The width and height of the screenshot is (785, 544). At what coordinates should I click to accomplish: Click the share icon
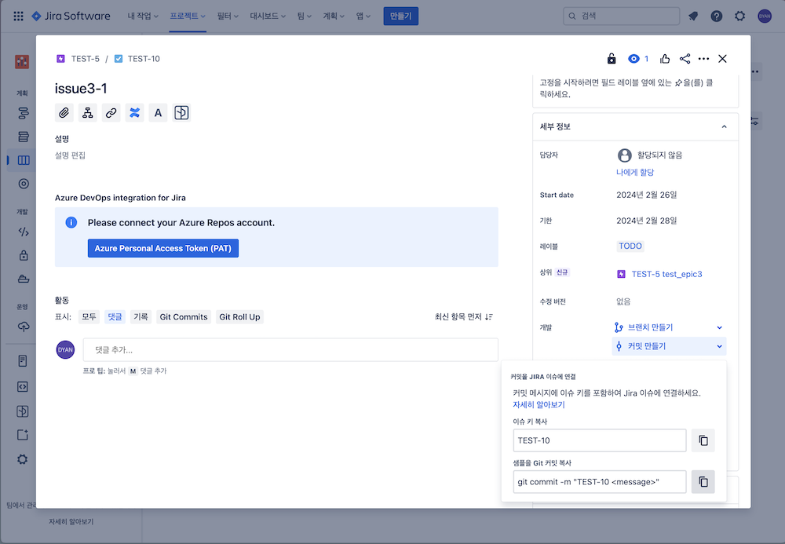coord(685,59)
